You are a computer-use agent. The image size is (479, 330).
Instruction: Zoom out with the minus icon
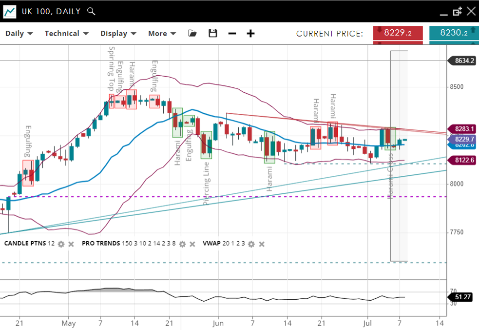232,33
